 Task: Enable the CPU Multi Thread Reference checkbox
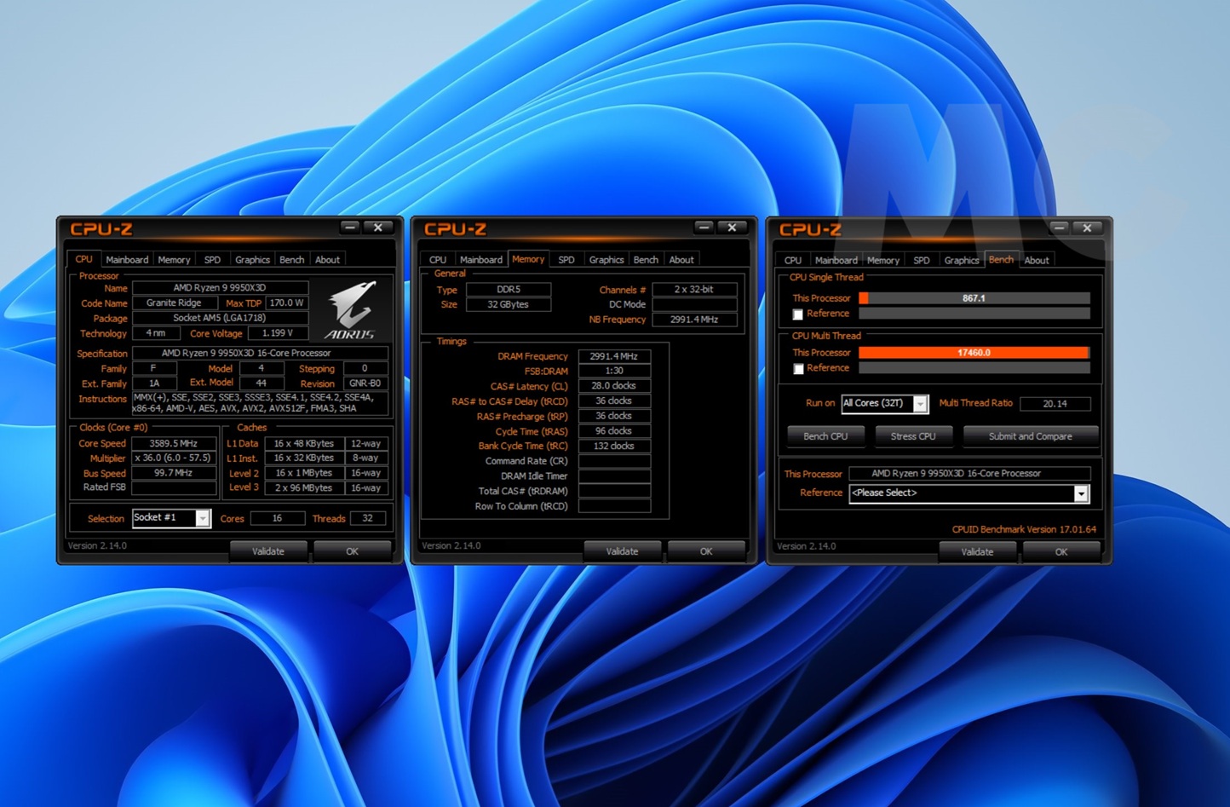click(x=798, y=369)
